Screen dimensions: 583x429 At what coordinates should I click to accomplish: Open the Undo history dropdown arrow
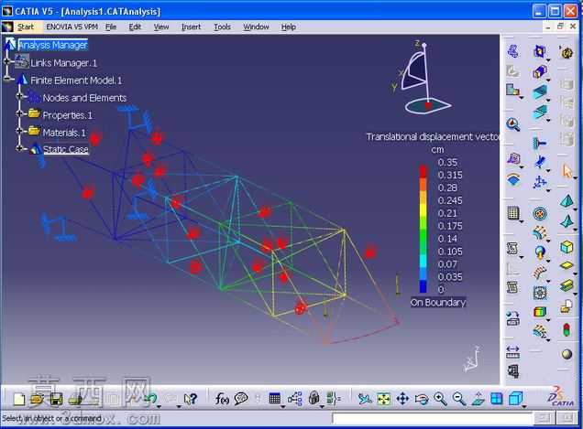point(159,407)
